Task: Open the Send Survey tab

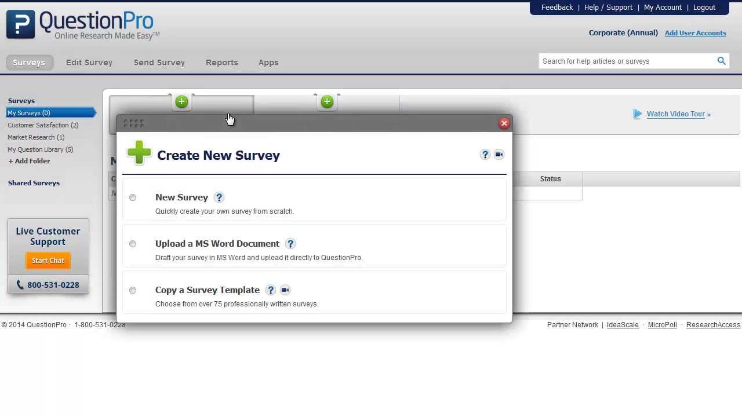Action: pos(159,63)
